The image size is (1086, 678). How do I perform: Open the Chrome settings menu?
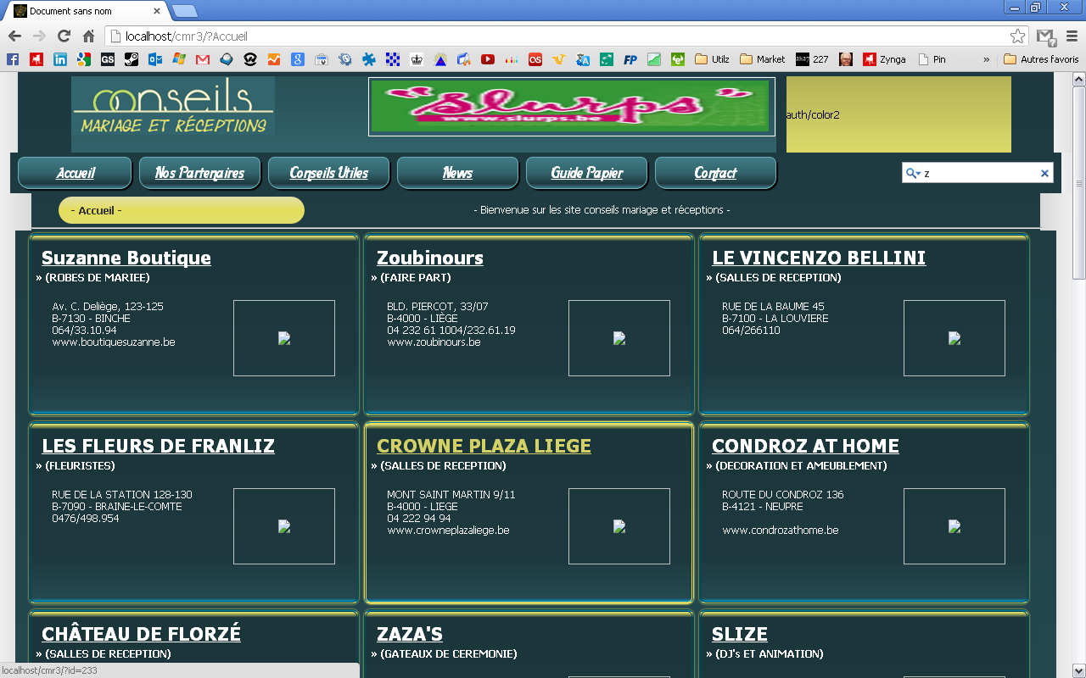click(x=1071, y=36)
